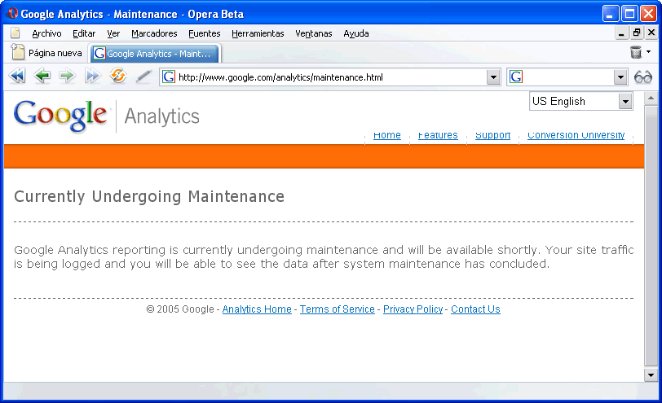Open the Editar menu
This screenshot has width=662, height=403.
pyautogui.click(x=84, y=33)
